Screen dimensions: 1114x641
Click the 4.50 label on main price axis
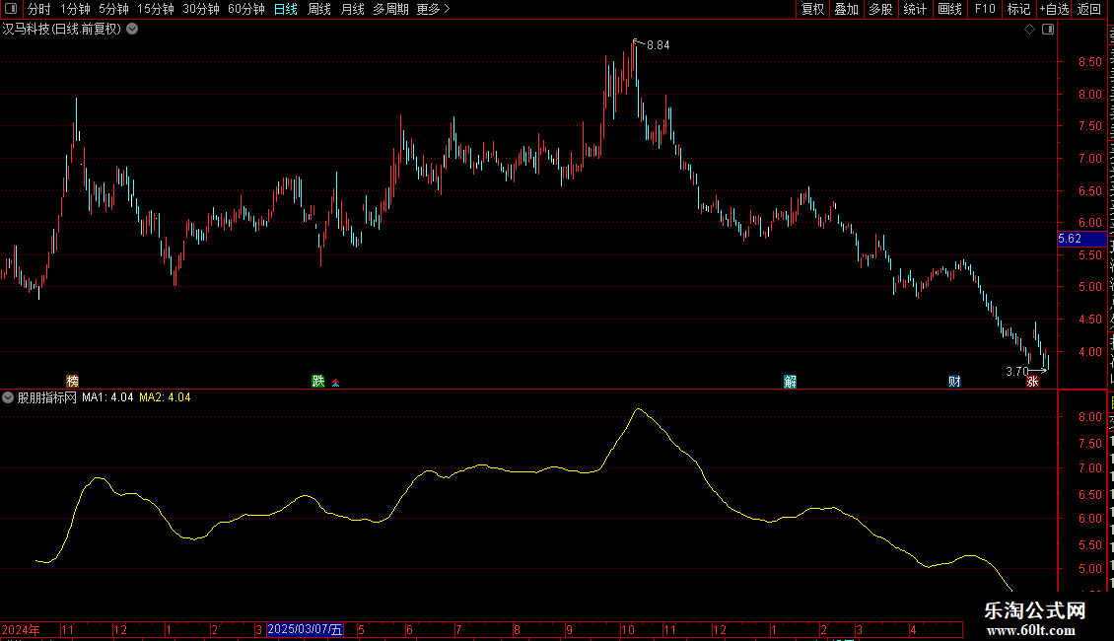[x=1089, y=320]
